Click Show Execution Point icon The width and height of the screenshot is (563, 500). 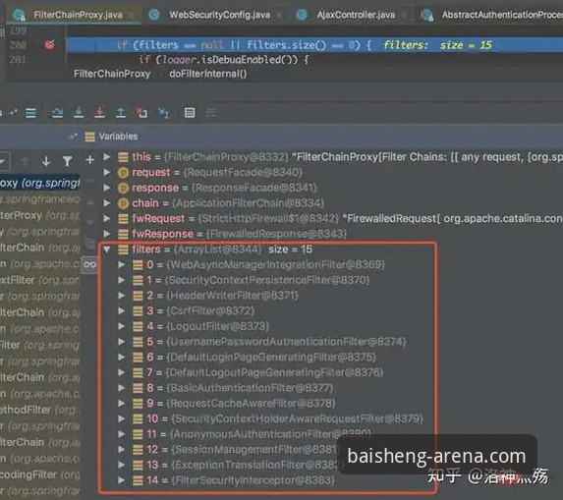coord(30,113)
